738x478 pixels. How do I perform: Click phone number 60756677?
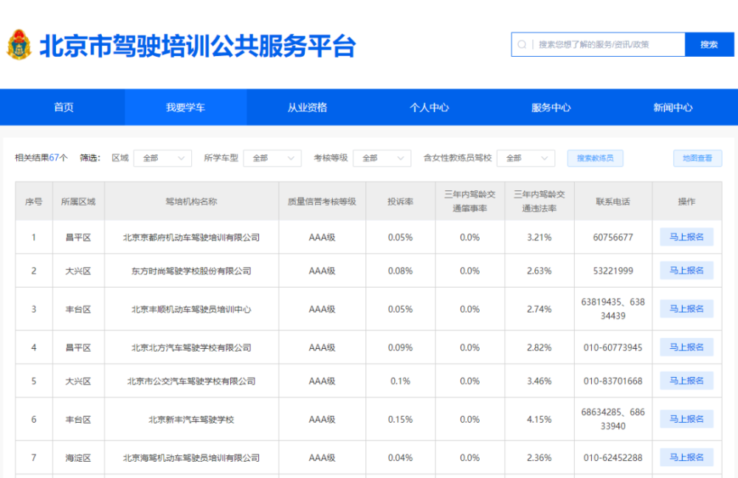tap(613, 238)
